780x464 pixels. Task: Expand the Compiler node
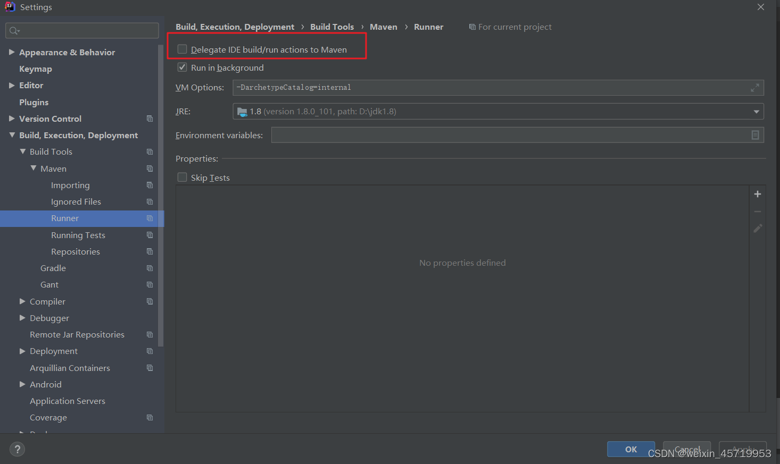pos(22,301)
